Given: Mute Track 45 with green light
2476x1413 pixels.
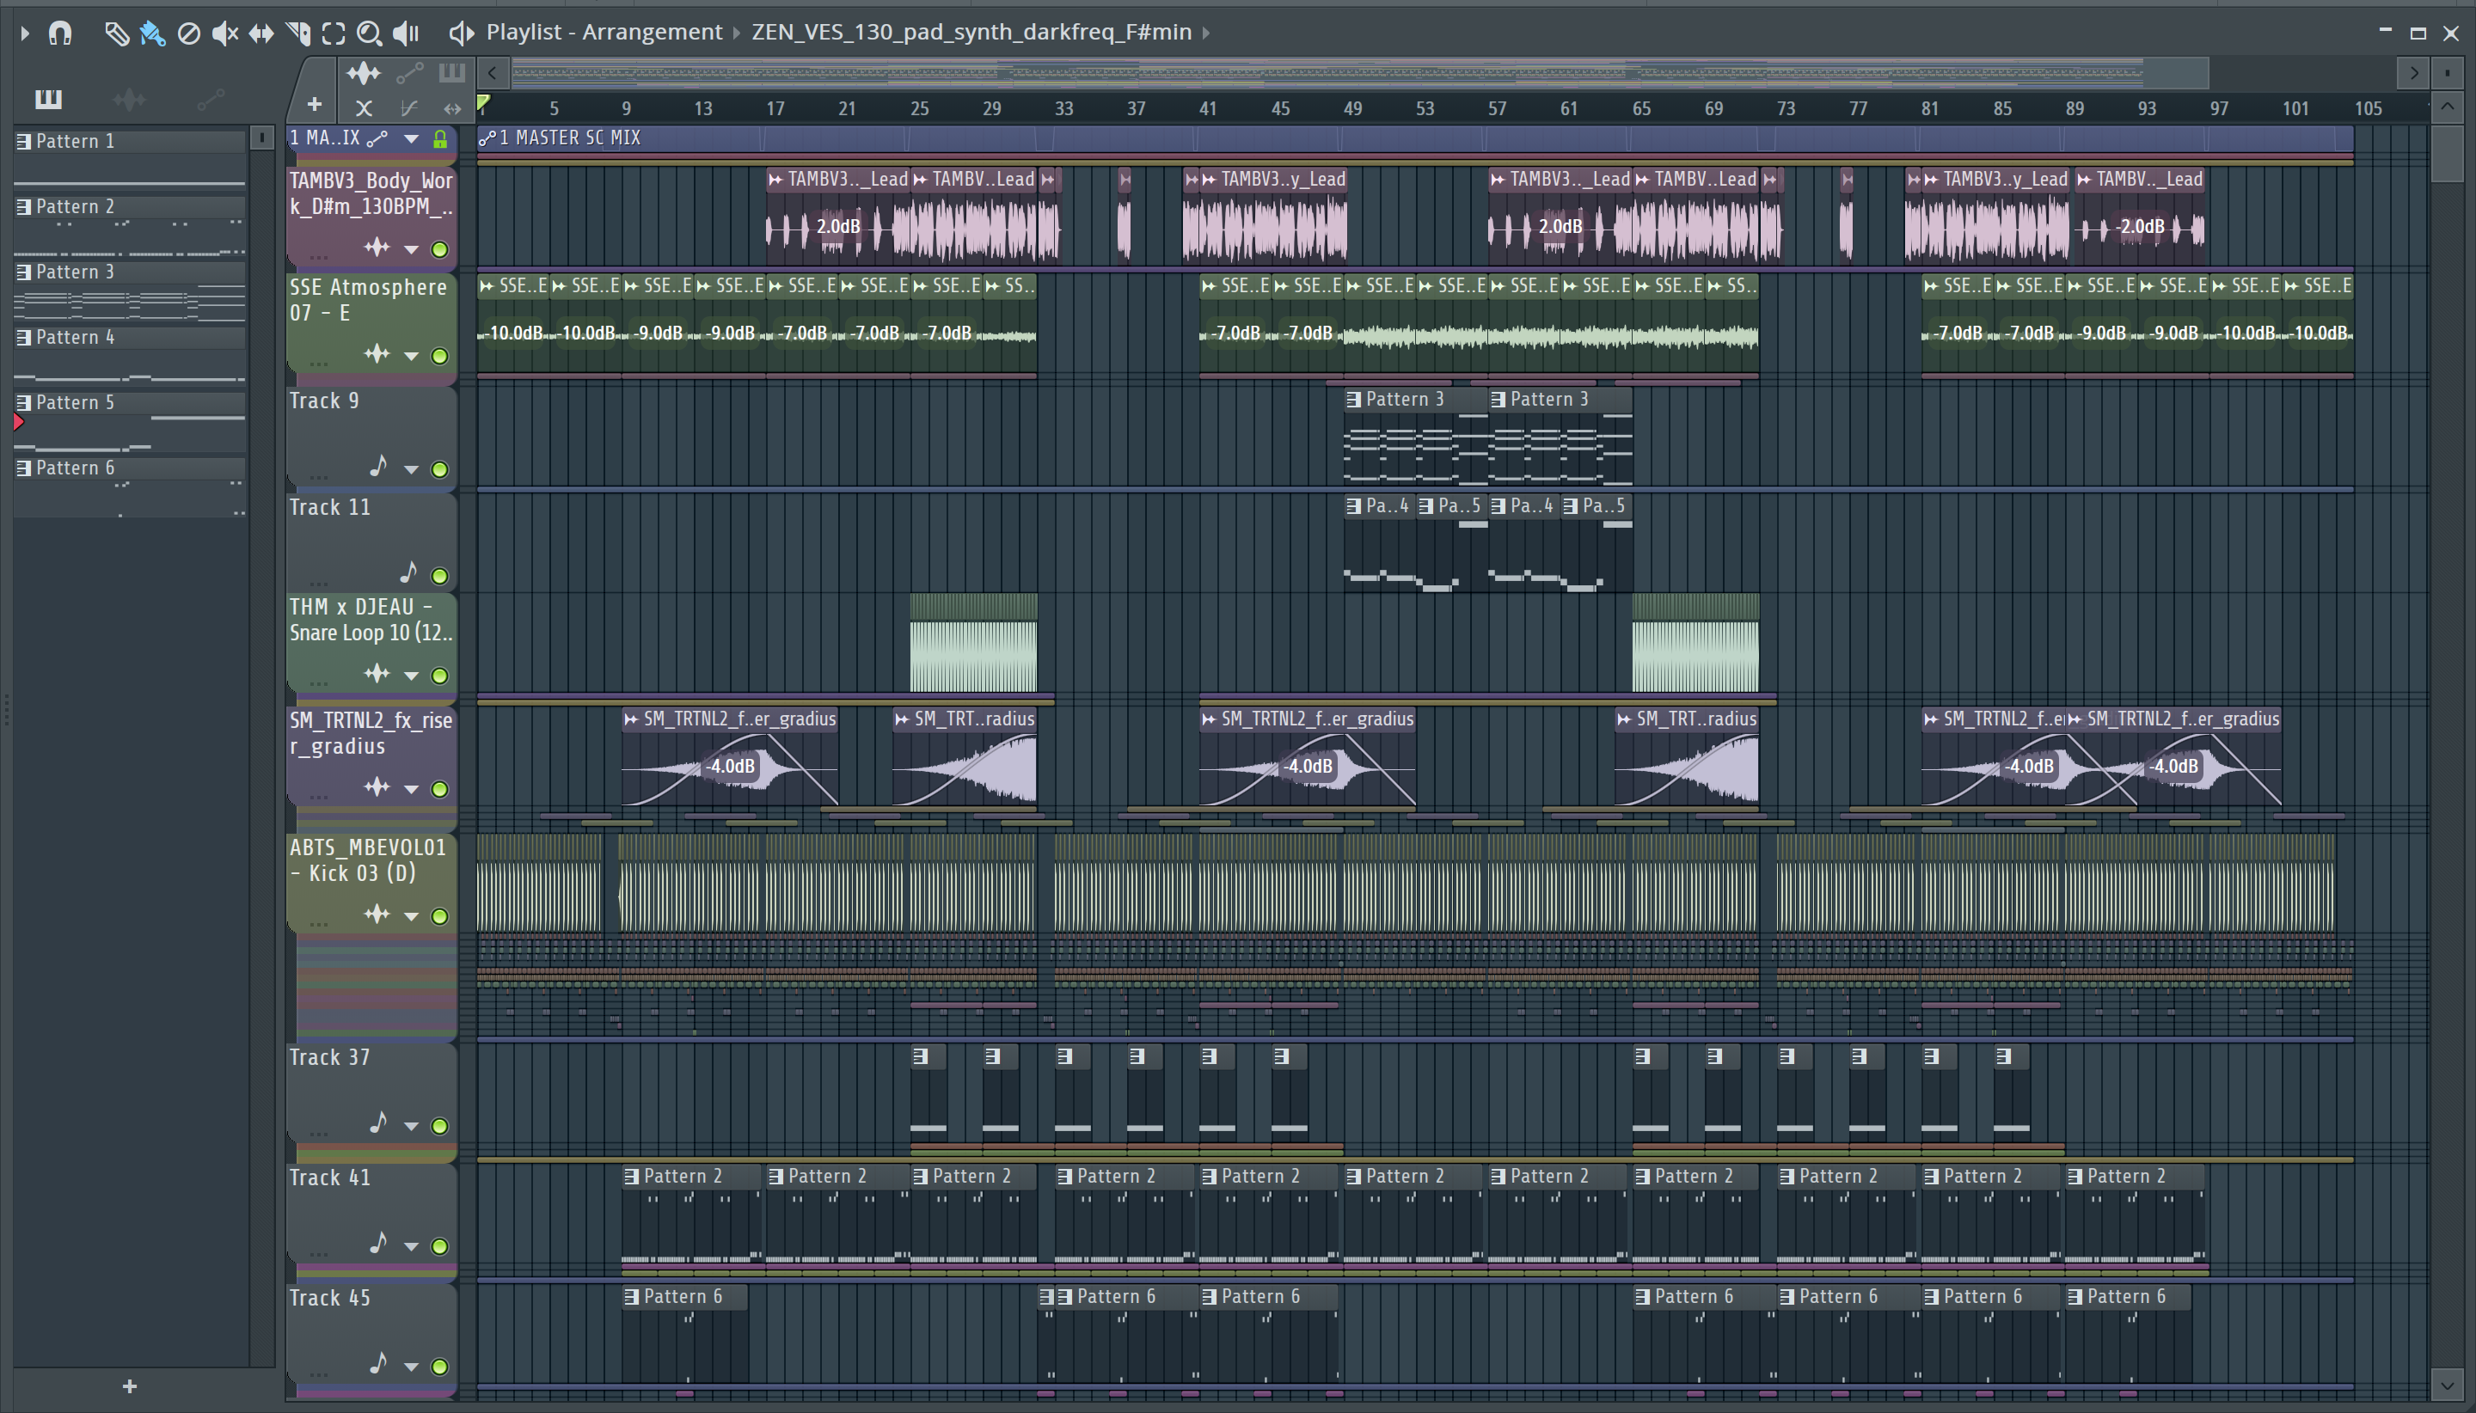Looking at the screenshot, I should click(x=439, y=1367).
